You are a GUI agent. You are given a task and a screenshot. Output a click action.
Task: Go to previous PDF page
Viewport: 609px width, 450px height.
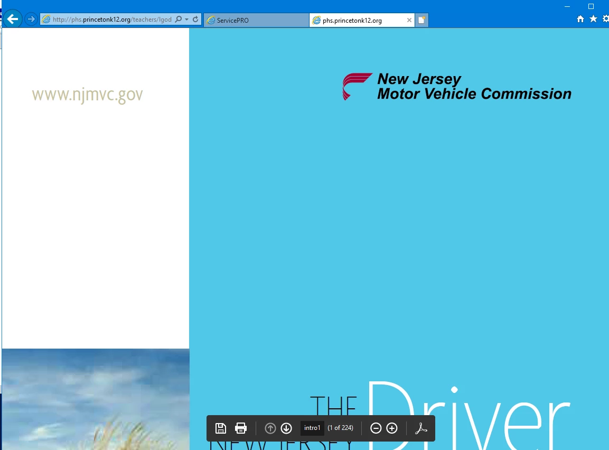[270, 428]
